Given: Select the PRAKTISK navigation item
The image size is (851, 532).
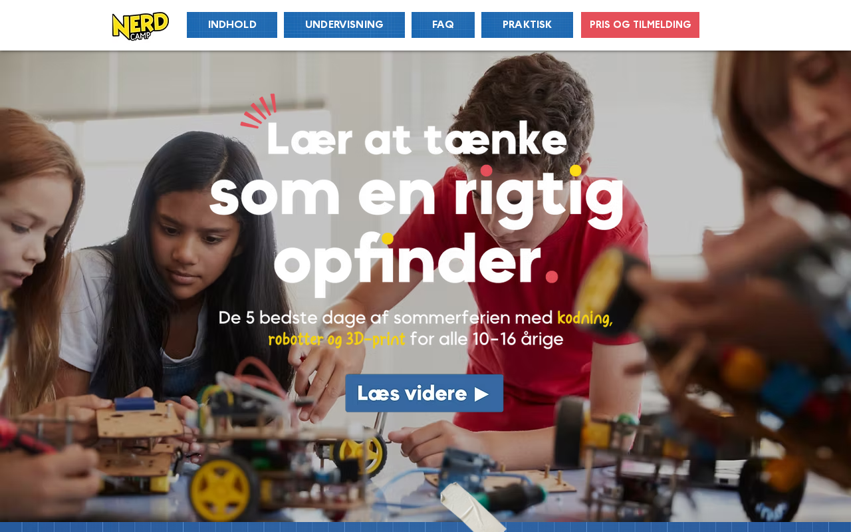Looking at the screenshot, I should 527,25.
